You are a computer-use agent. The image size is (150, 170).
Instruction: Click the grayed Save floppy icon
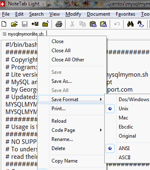25,24
